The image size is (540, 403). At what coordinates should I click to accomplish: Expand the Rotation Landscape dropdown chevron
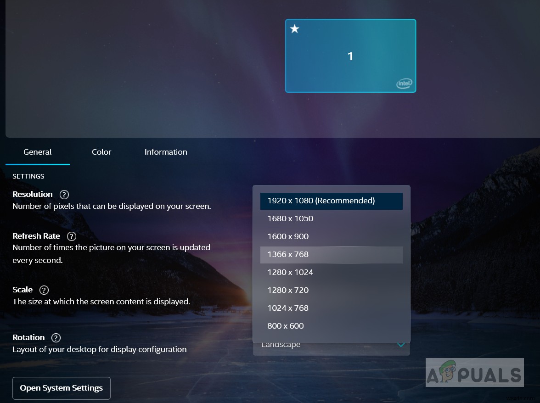[x=400, y=345]
